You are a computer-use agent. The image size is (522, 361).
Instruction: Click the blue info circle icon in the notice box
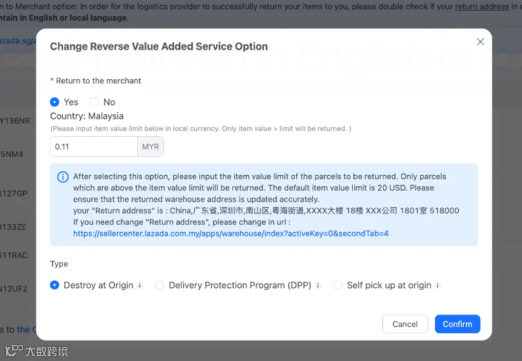[x=63, y=177]
